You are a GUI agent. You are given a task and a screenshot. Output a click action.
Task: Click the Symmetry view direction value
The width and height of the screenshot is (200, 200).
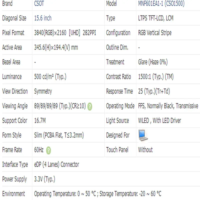pyautogui.click(x=43, y=91)
